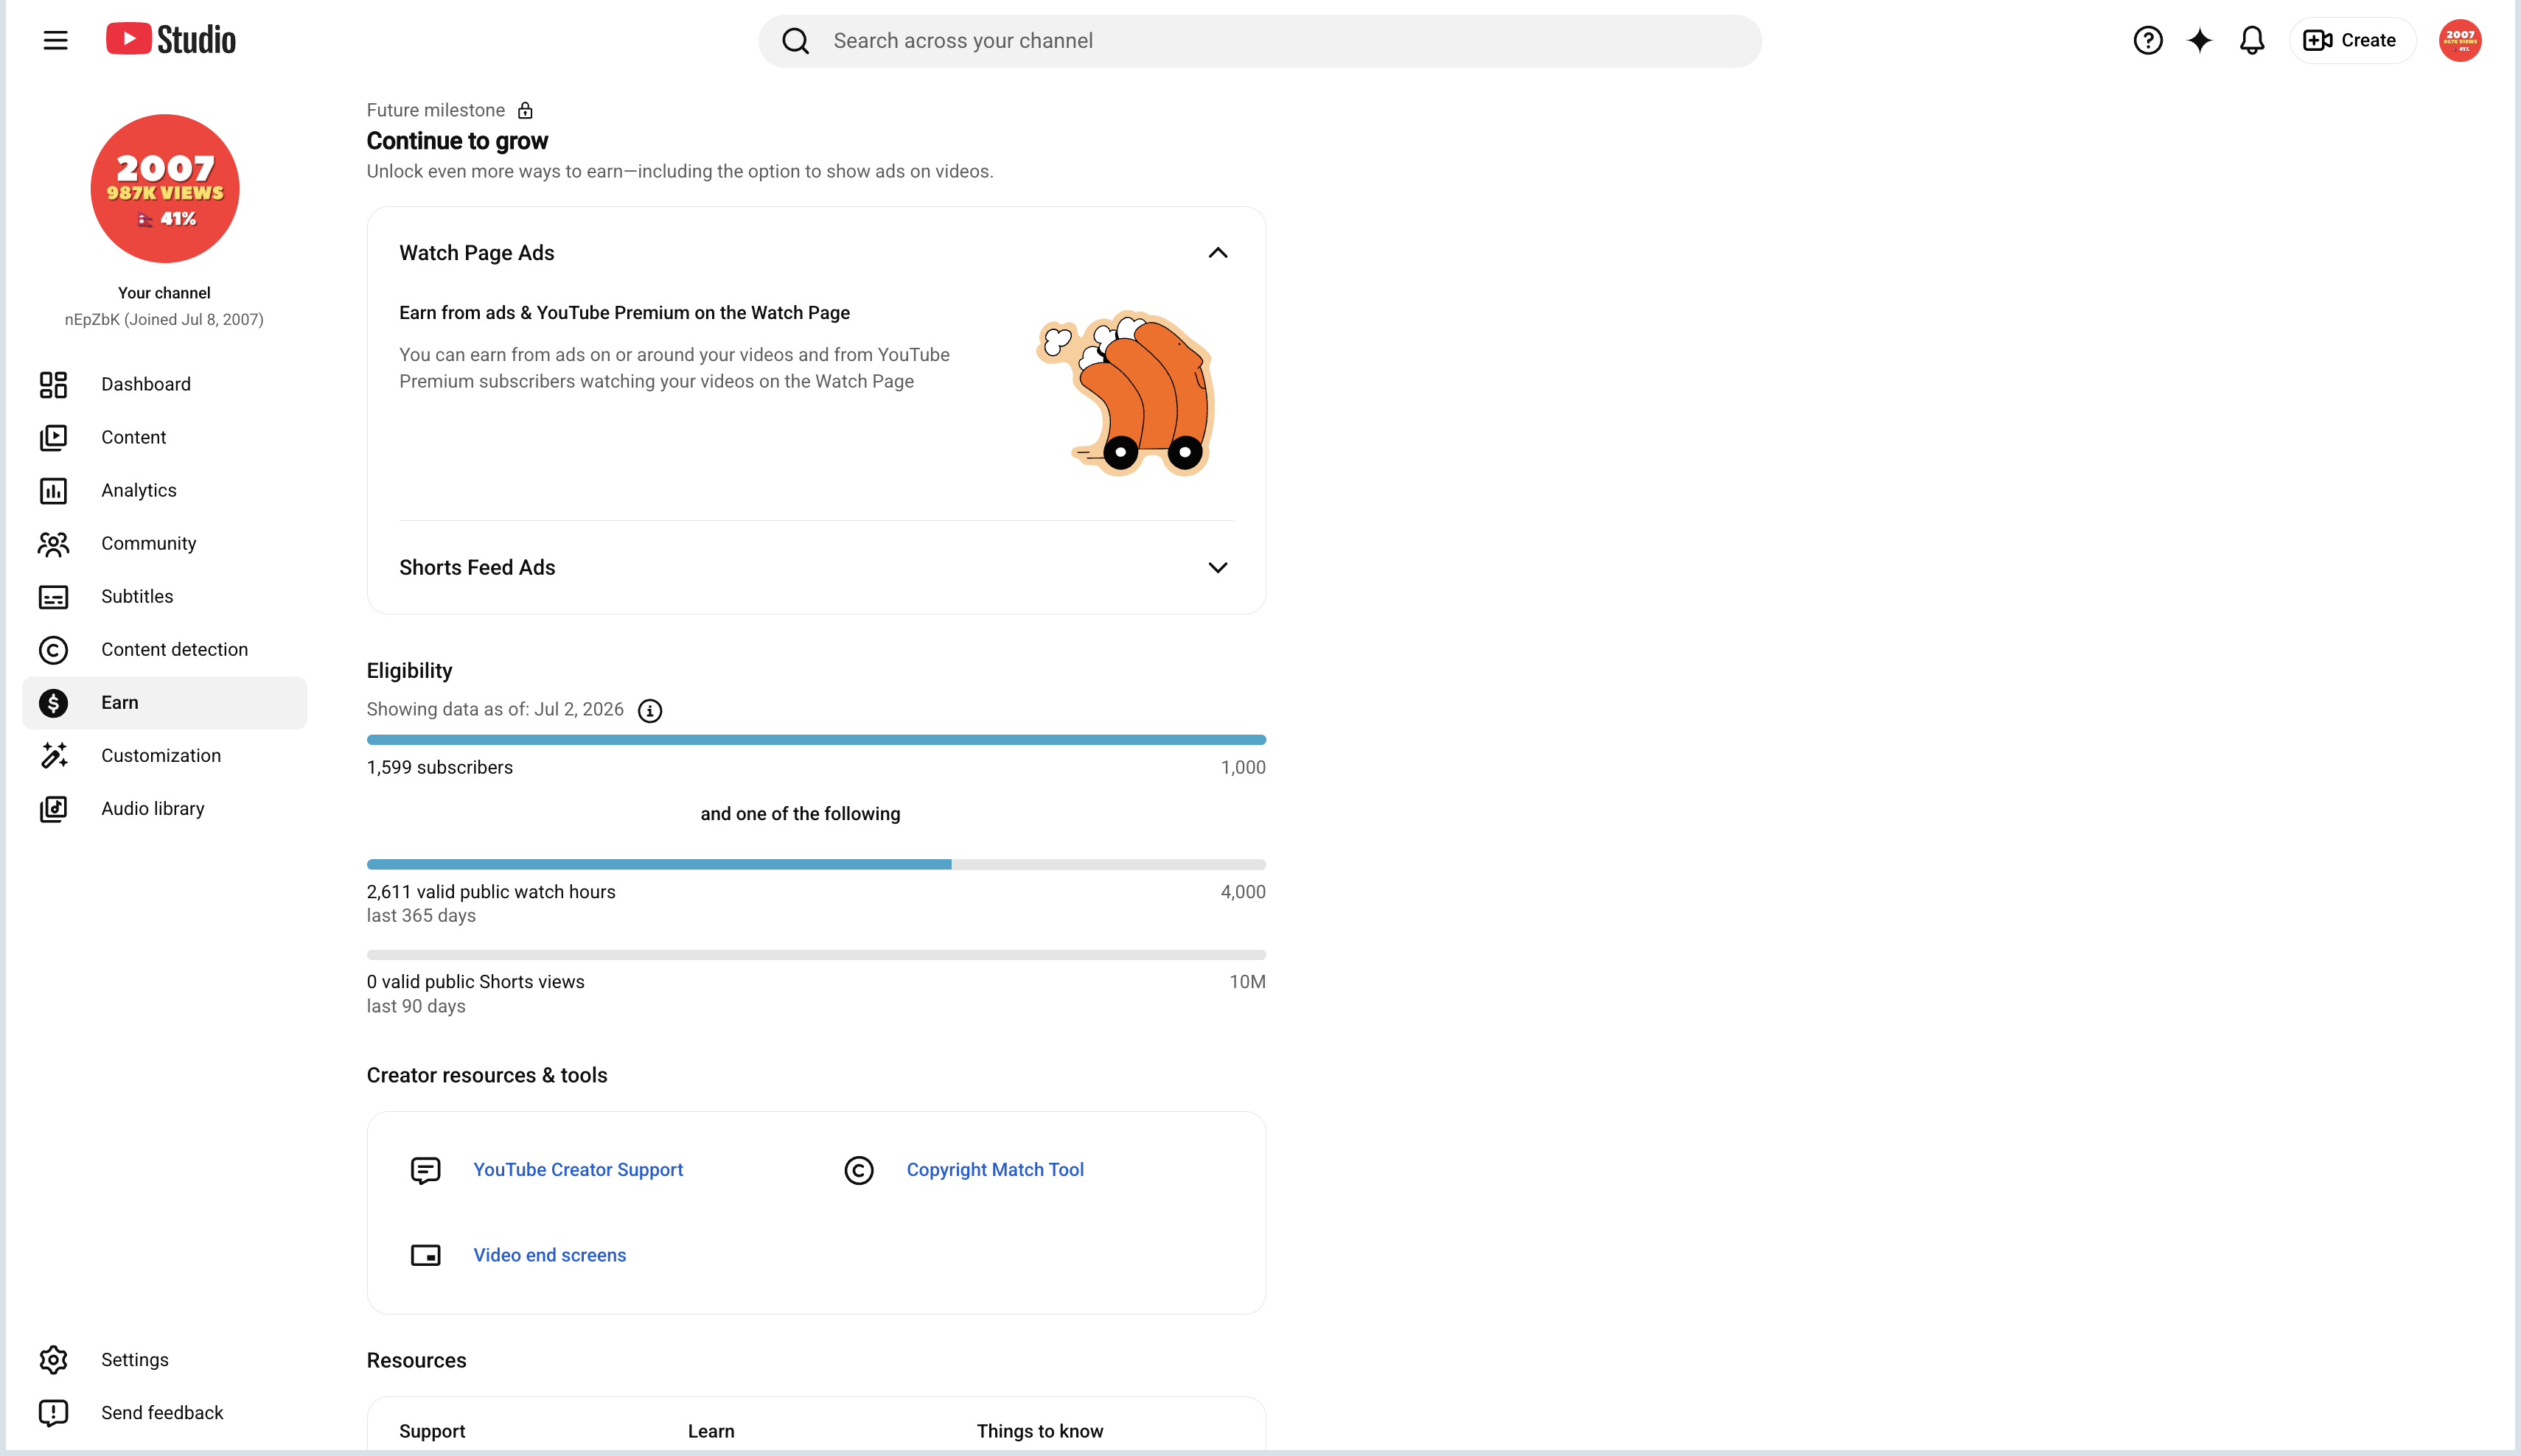The image size is (2521, 1456).
Task: Open the Audio library page
Action: point(164,808)
